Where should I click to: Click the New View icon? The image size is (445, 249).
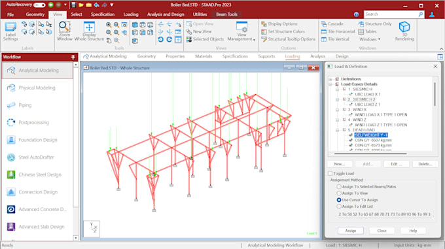coord(189,31)
